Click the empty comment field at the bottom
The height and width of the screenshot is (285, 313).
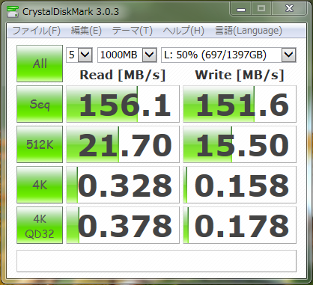click(156, 261)
